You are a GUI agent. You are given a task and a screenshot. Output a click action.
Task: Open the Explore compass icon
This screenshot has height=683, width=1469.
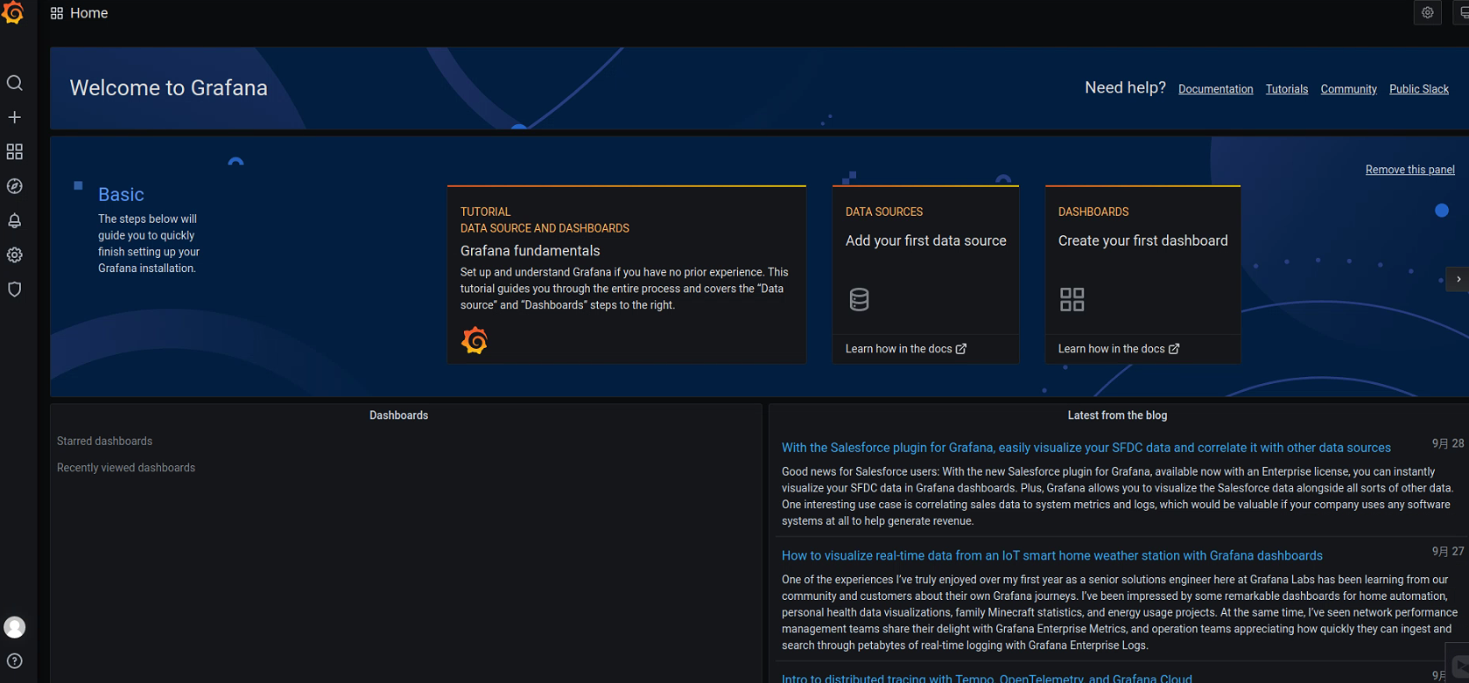tap(15, 186)
